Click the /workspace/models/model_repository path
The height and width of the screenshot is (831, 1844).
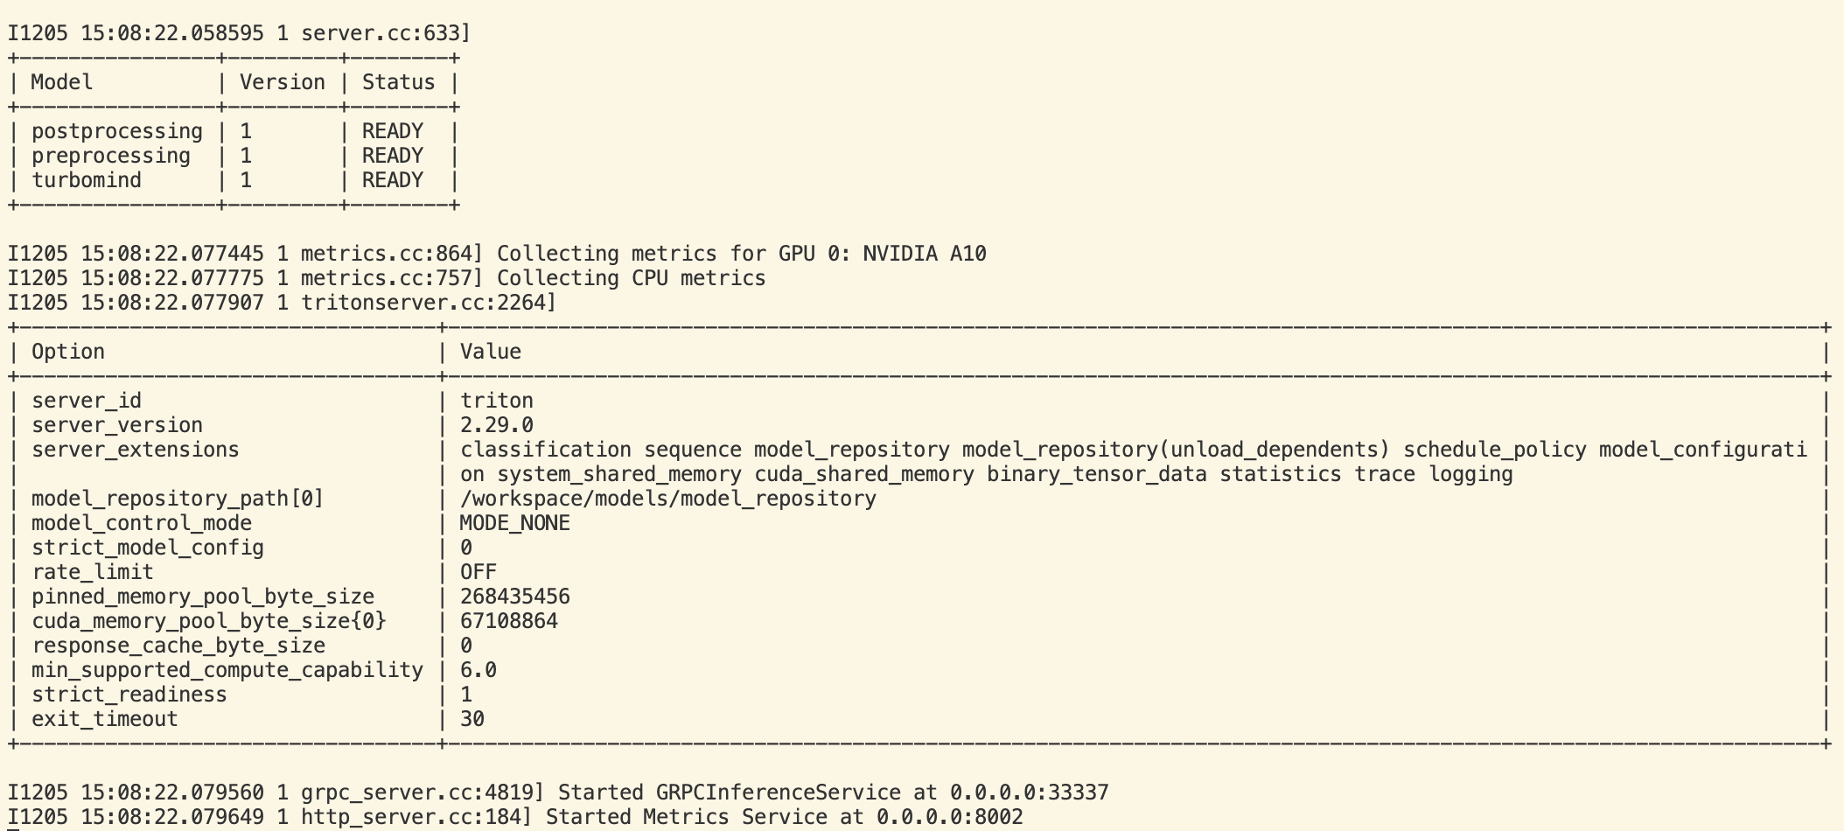[x=668, y=499]
